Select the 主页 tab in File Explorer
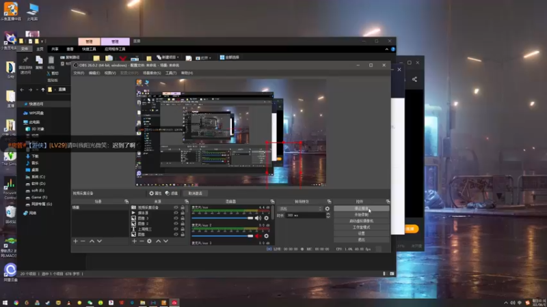This screenshot has width=547, height=307. pyautogui.click(x=40, y=49)
